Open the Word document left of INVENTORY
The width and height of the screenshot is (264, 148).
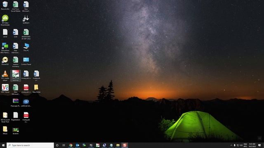(16, 33)
